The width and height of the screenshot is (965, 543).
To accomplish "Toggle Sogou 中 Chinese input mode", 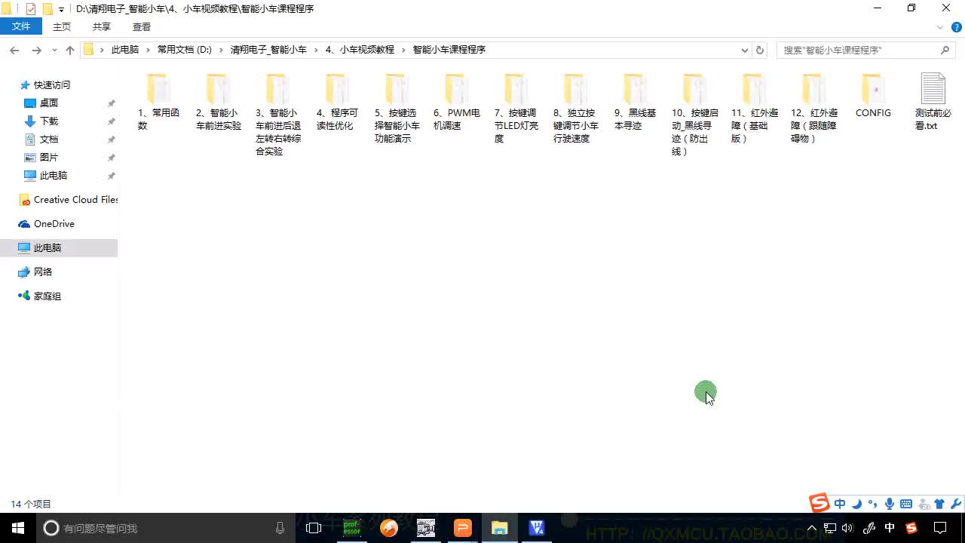I will [840, 504].
